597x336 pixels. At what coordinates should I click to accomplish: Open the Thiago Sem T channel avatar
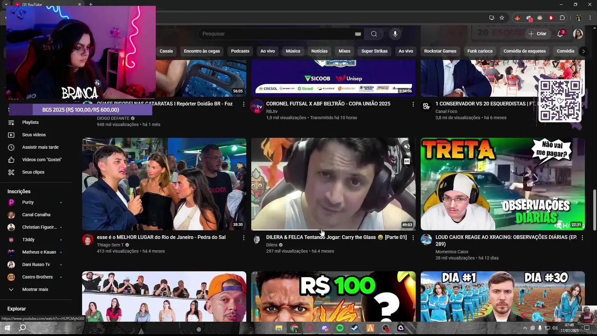88,240
